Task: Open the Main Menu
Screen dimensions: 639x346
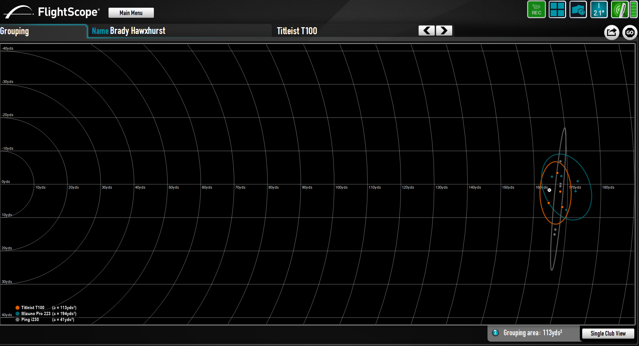Action: [131, 13]
